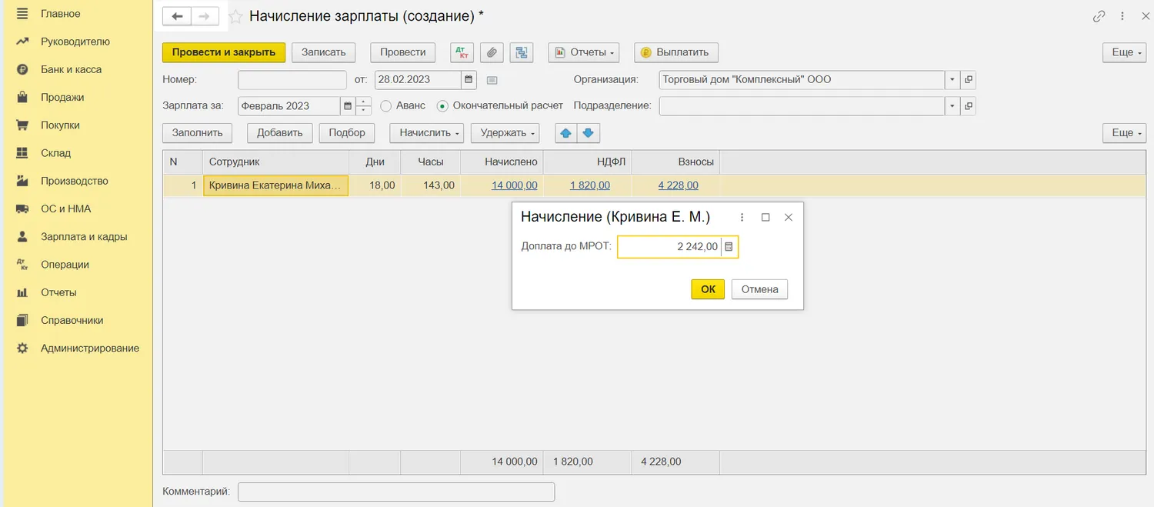1154x507 pixels.
Task: Maximize the Начисление dialog
Action: 765,217
